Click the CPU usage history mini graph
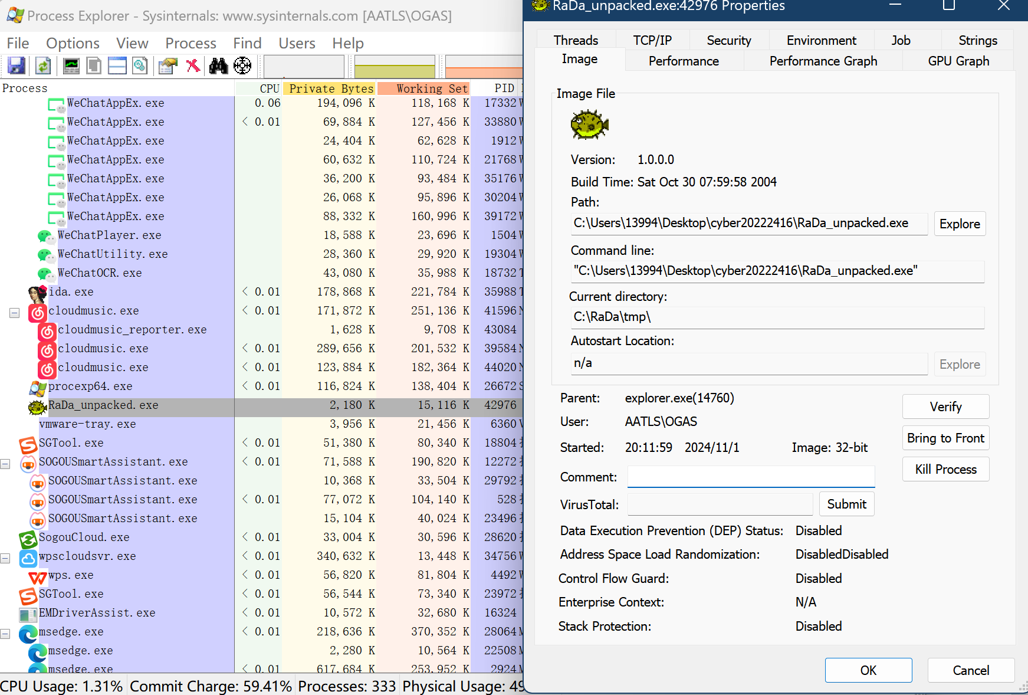Screen dimensions: 1028x695 [304, 66]
